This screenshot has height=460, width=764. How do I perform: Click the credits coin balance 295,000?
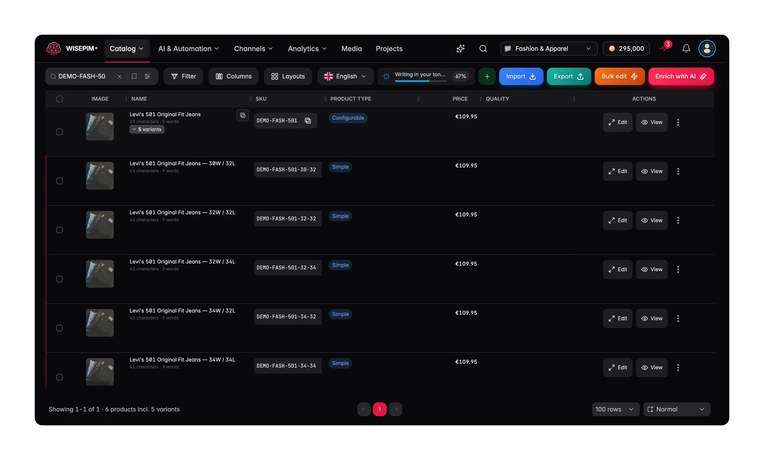626,48
